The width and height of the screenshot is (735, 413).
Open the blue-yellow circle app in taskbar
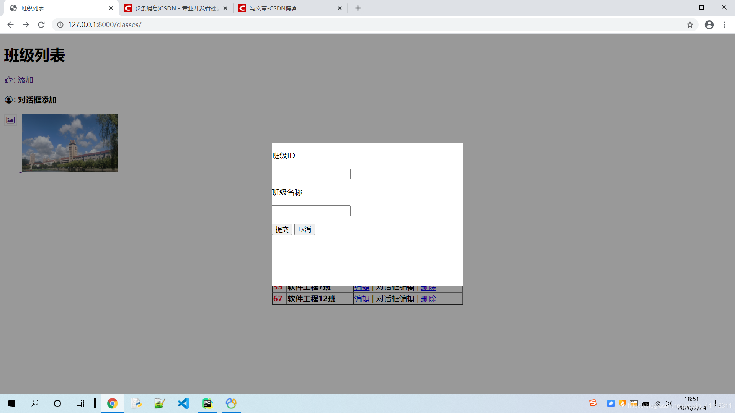[x=231, y=403]
